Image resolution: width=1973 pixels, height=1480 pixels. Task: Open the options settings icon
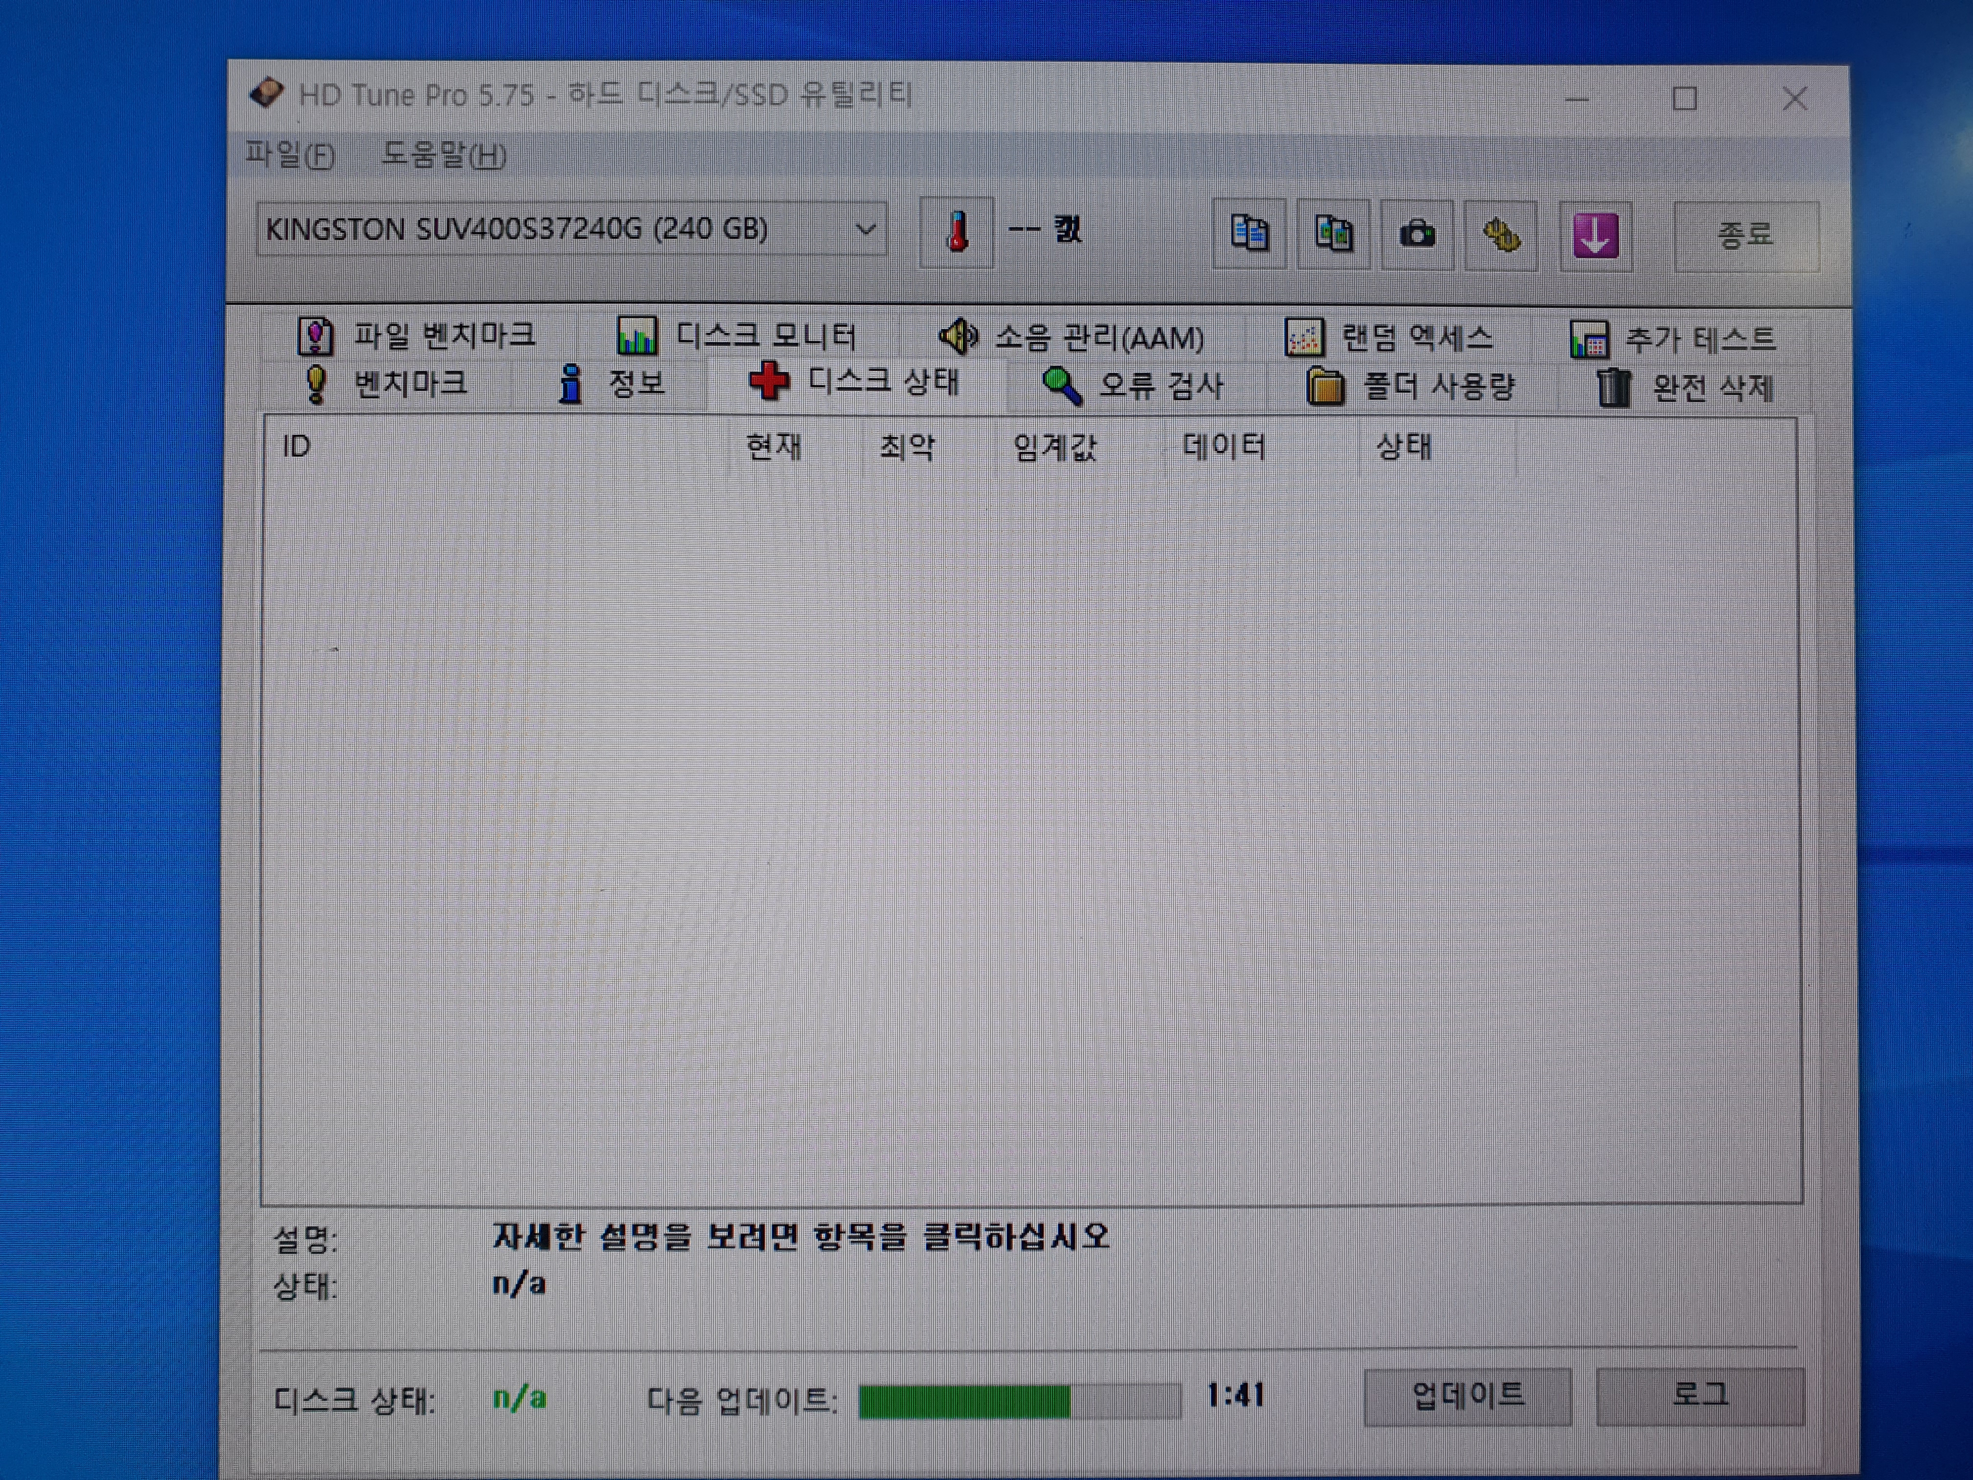(x=1501, y=235)
